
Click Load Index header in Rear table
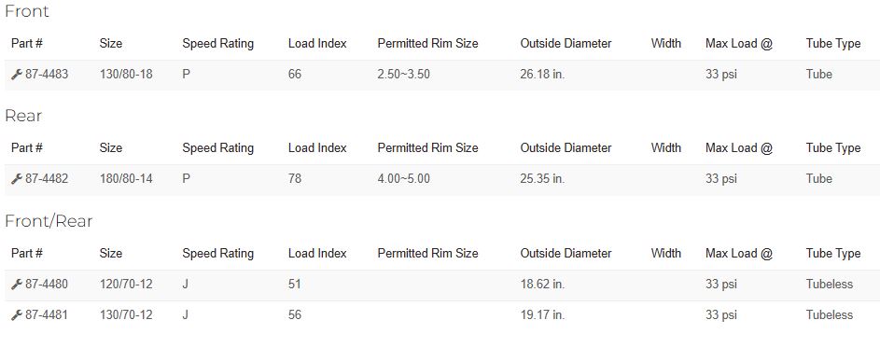click(x=317, y=148)
